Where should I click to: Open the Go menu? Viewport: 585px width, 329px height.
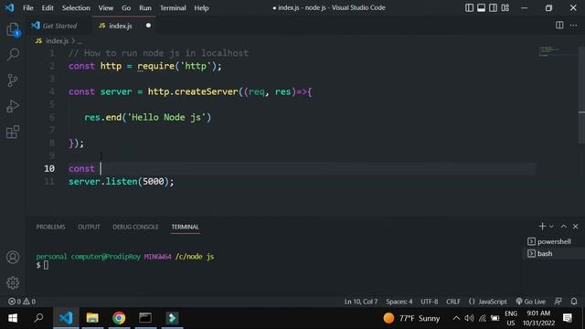(126, 8)
